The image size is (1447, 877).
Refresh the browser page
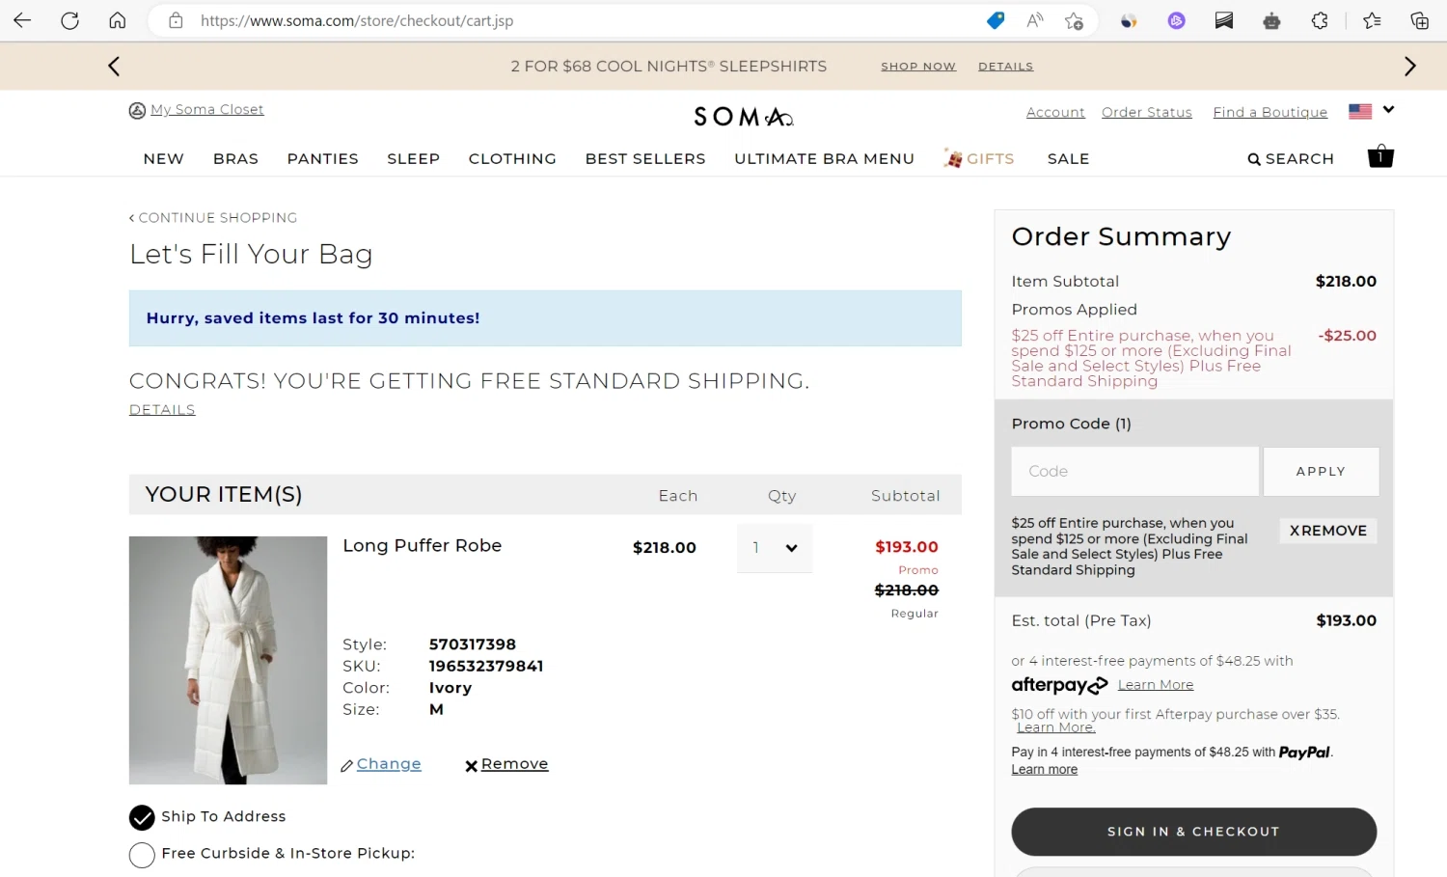click(x=69, y=20)
